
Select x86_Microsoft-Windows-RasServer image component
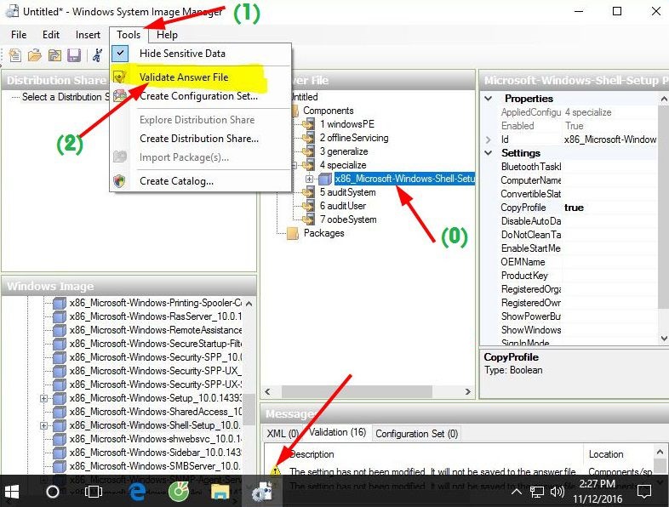click(155, 316)
